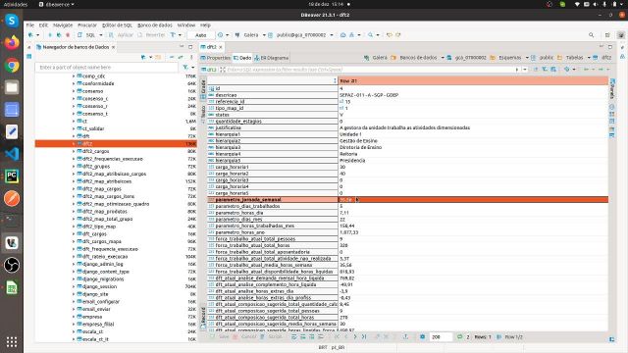Click the Esquemas breadcrumb link

click(510, 58)
